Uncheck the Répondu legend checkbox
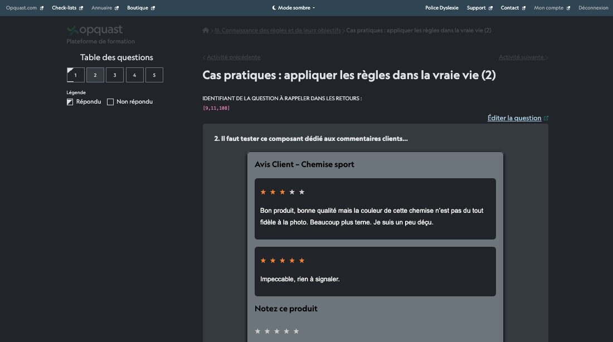The width and height of the screenshot is (613, 342). coord(70,101)
